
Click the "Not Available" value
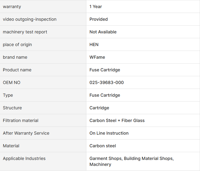103,32
